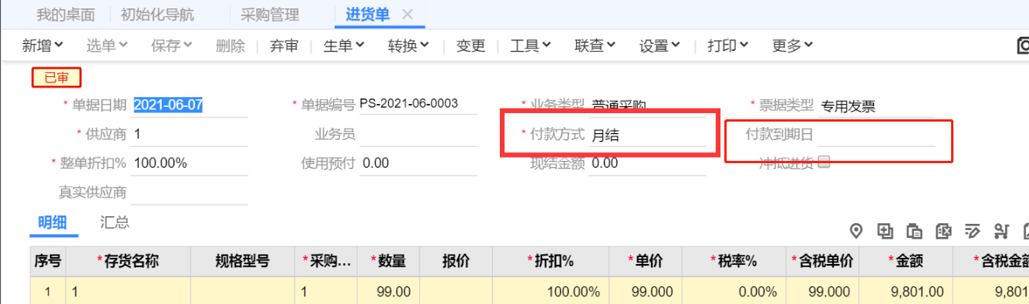1029x304 pixels.
Task: Click the add-row copy icon above grid
Action: coord(885,231)
